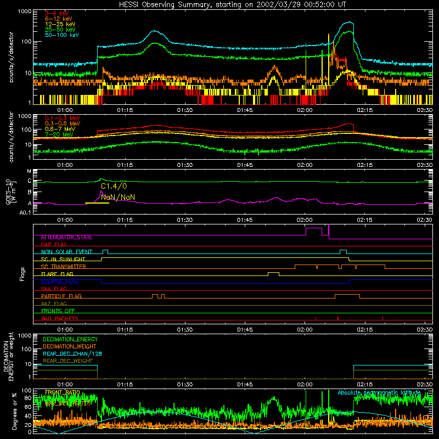Select the GAP_FLAG label
The image size is (439, 439).
point(54,244)
